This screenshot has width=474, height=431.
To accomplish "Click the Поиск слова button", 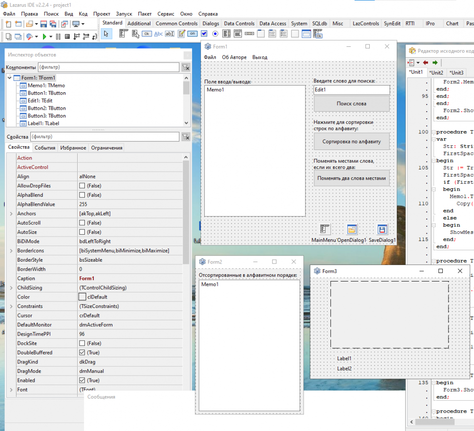I will coord(351,104).
